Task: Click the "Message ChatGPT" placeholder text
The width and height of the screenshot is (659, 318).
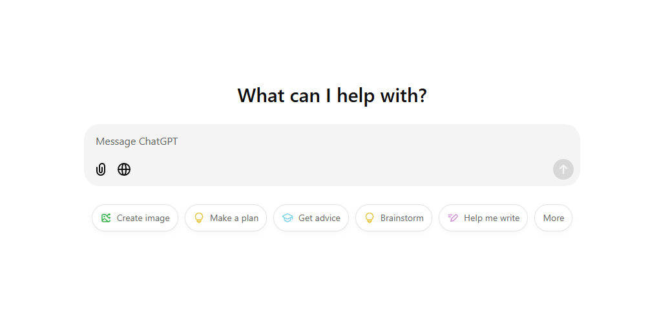Action: pos(136,142)
